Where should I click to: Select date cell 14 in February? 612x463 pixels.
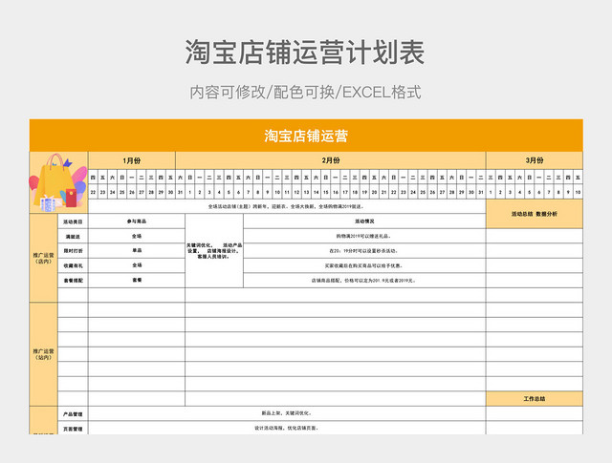(x=317, y=192)
